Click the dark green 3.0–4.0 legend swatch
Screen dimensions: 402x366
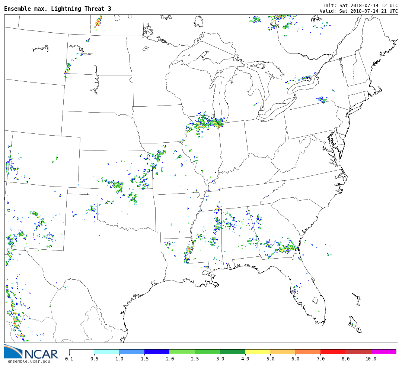232,352
